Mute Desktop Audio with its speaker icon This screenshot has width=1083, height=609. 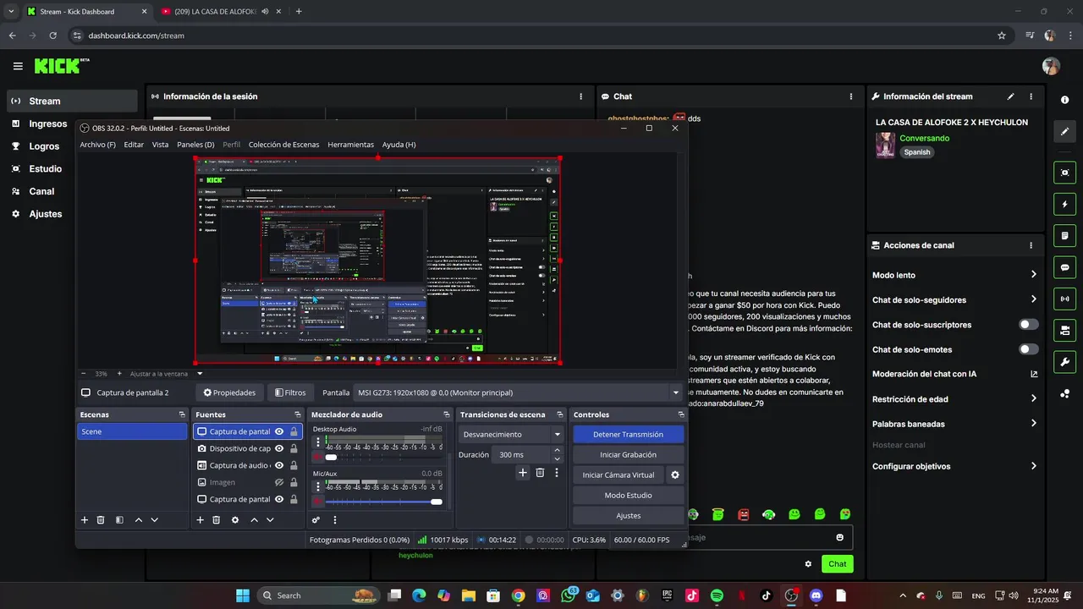[x=318, y=458]
